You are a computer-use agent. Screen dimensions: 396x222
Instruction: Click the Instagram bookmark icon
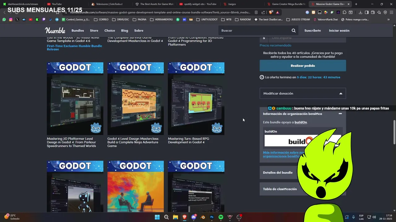(x=11, y=19)
